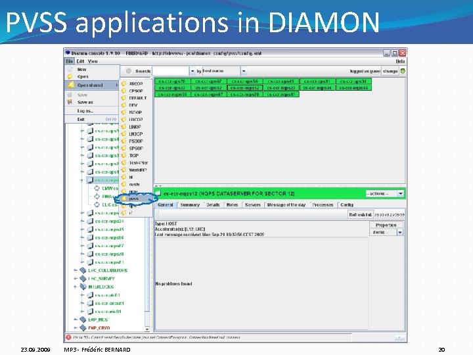Click the Refresh tab button

click(360, 214)
